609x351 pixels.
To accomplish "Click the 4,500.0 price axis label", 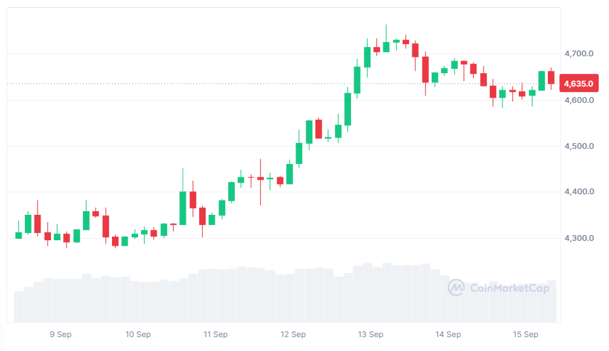I will tap(578, 146).
